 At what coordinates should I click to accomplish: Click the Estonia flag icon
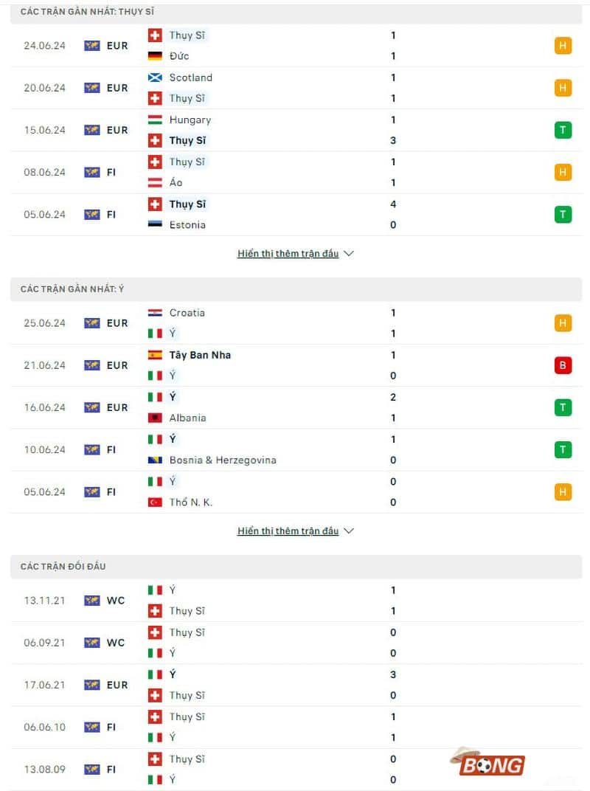coord(155,224)
